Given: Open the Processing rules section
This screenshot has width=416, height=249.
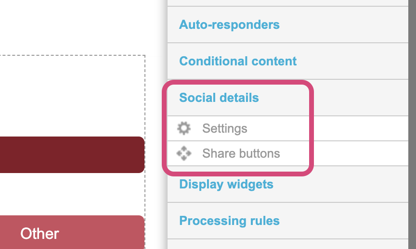Looking at the screenshot, I should click(229, 221).
